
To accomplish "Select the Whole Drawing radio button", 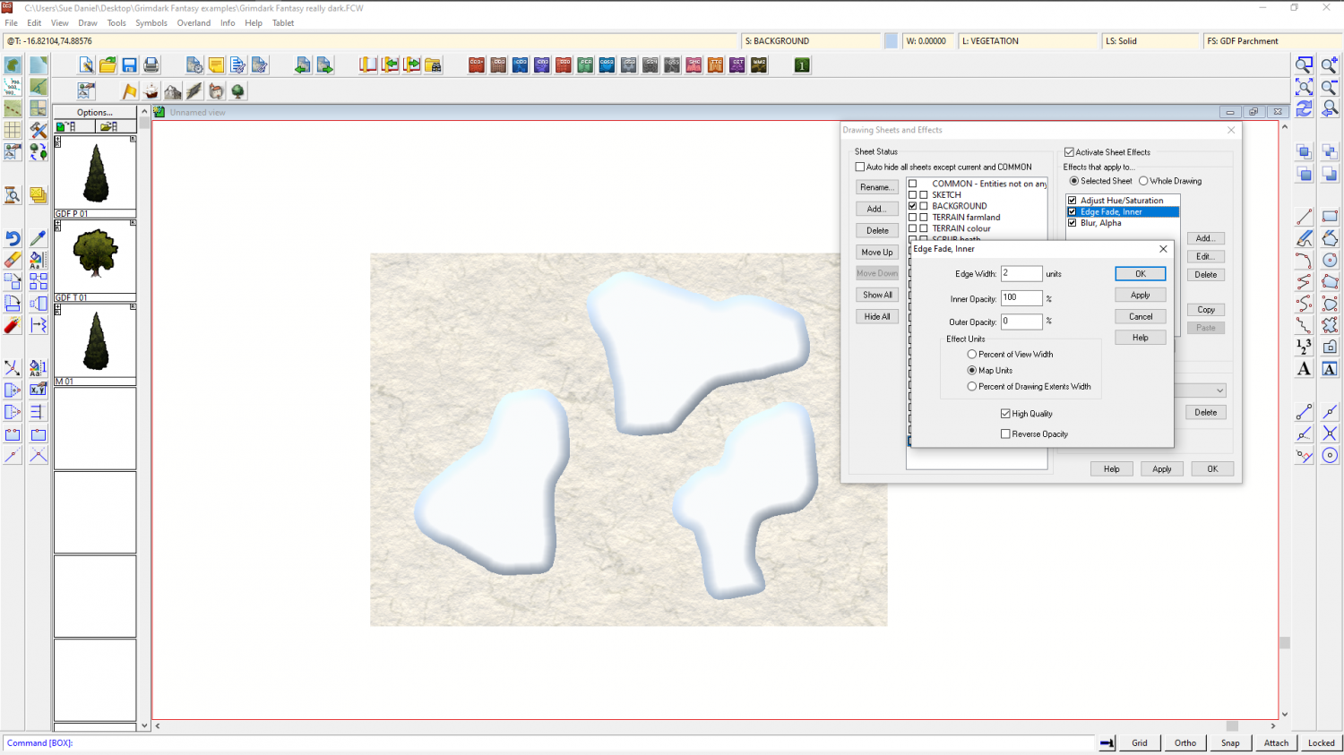I will [x=1143, y=181].
